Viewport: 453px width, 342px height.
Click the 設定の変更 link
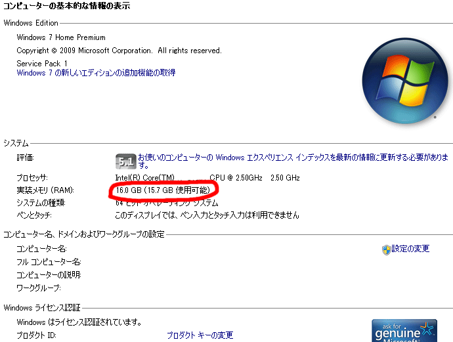(410, 249)
